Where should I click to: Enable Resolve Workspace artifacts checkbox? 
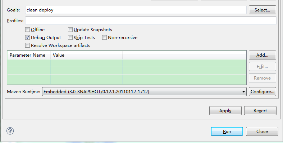(27, 45)
